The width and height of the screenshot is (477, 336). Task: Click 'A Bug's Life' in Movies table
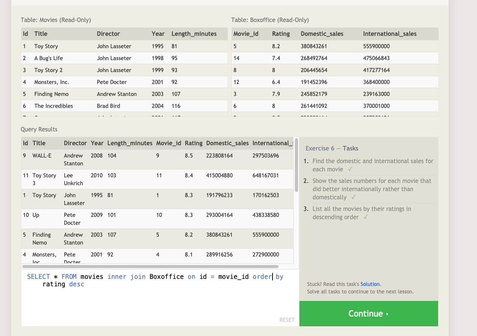pos(49,58)
